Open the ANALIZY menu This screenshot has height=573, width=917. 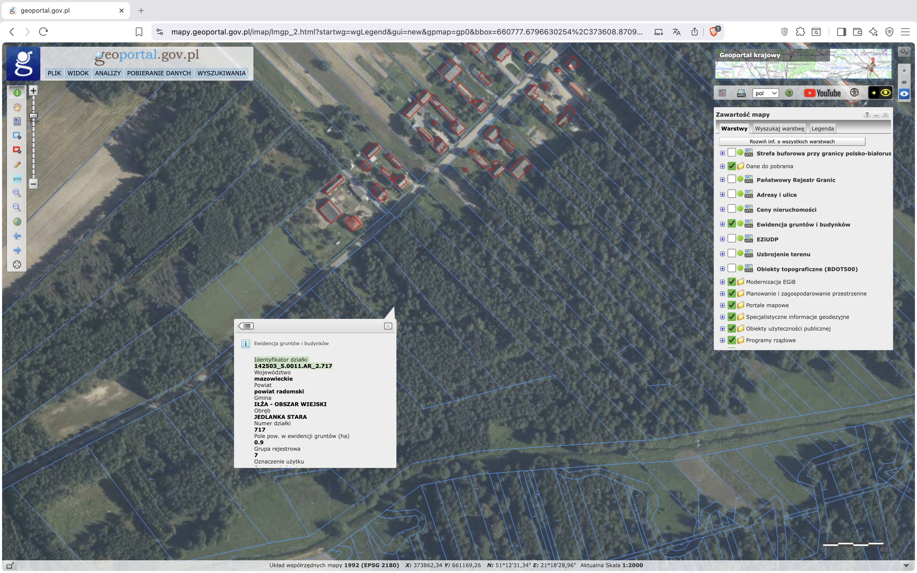[x=108, y=73]
